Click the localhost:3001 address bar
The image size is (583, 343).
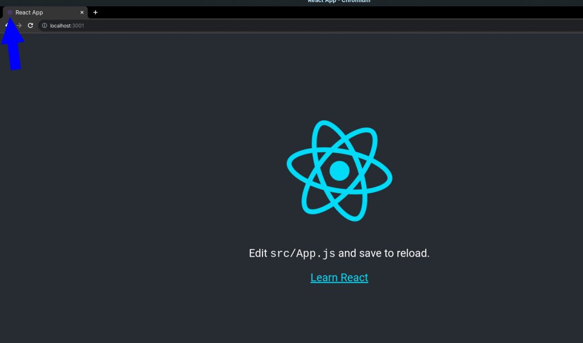pos(310,26)
